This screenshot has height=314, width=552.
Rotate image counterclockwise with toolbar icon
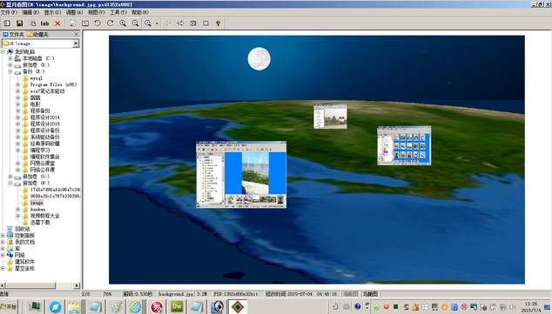[x=98, y=23]
